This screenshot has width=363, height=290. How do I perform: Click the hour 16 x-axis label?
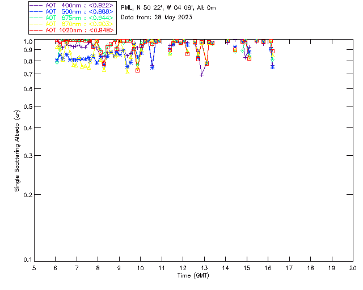click(268, 268)
